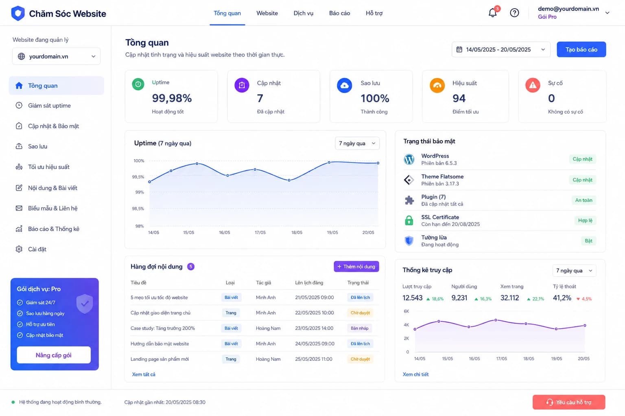Click the Plugin An toàn badge
Screen dimensions: 625x416
point(583,200)
